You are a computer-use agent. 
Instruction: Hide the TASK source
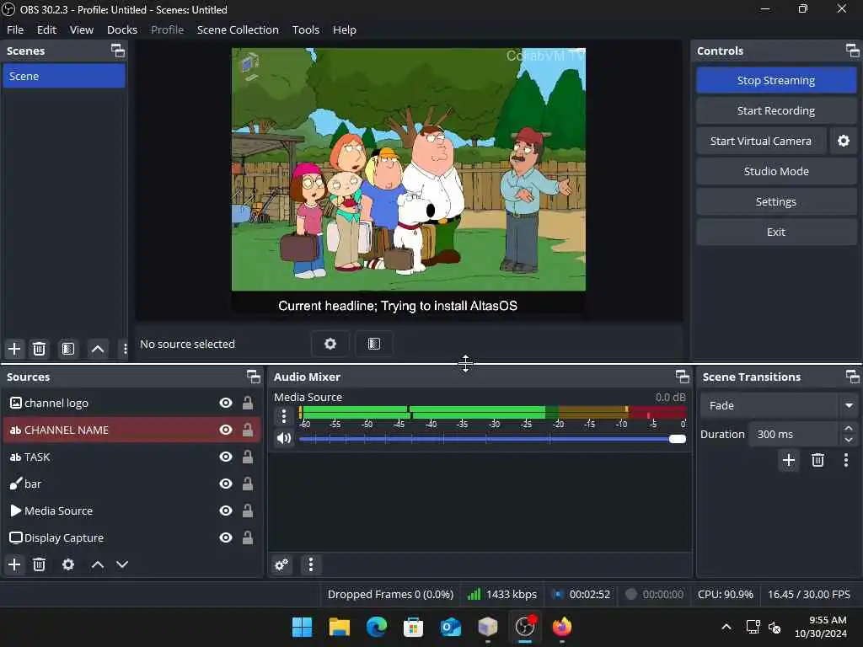(x=226, y=457)
